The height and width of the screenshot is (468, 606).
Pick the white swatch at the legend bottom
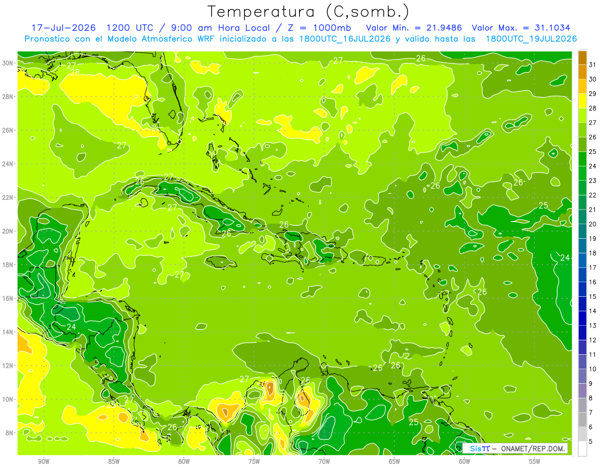[582, 449]
